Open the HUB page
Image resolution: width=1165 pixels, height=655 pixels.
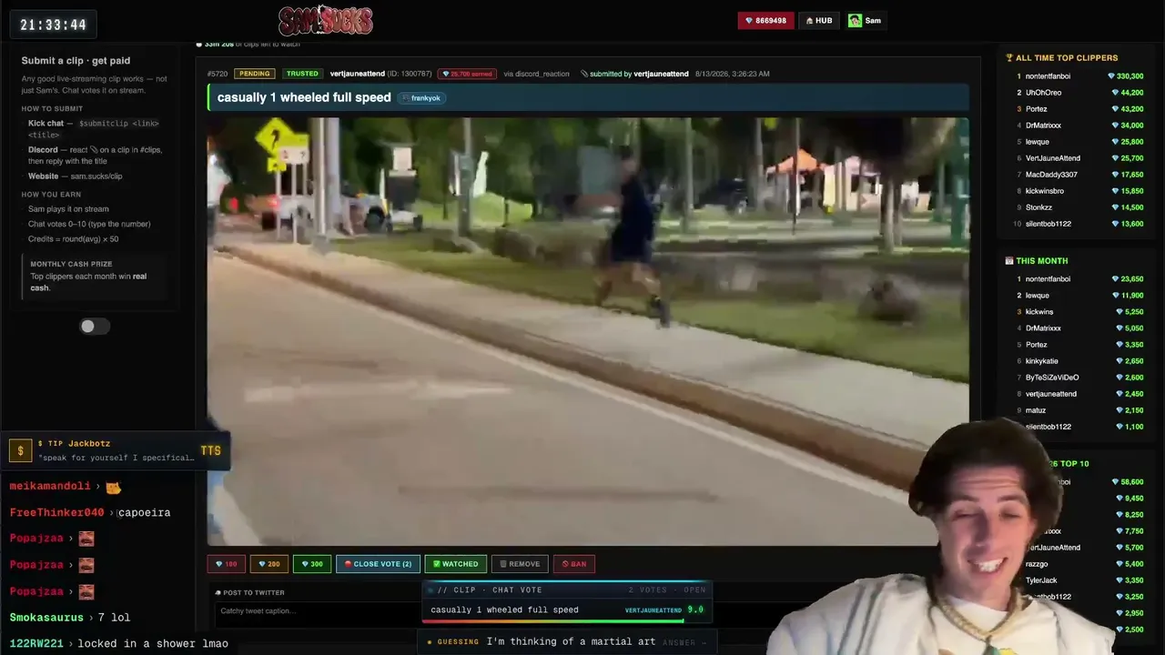(x=819, y=20)
